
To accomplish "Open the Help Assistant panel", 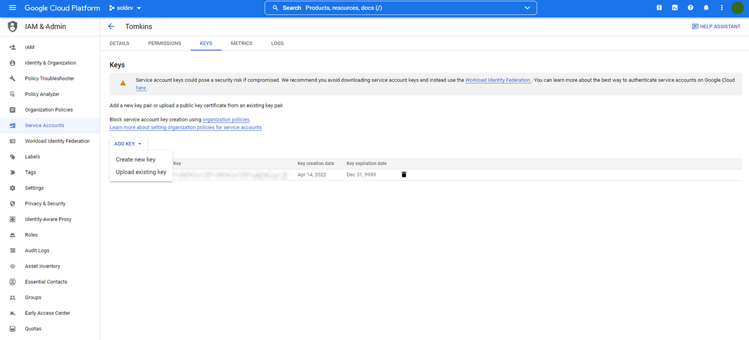I will [716, 26].
